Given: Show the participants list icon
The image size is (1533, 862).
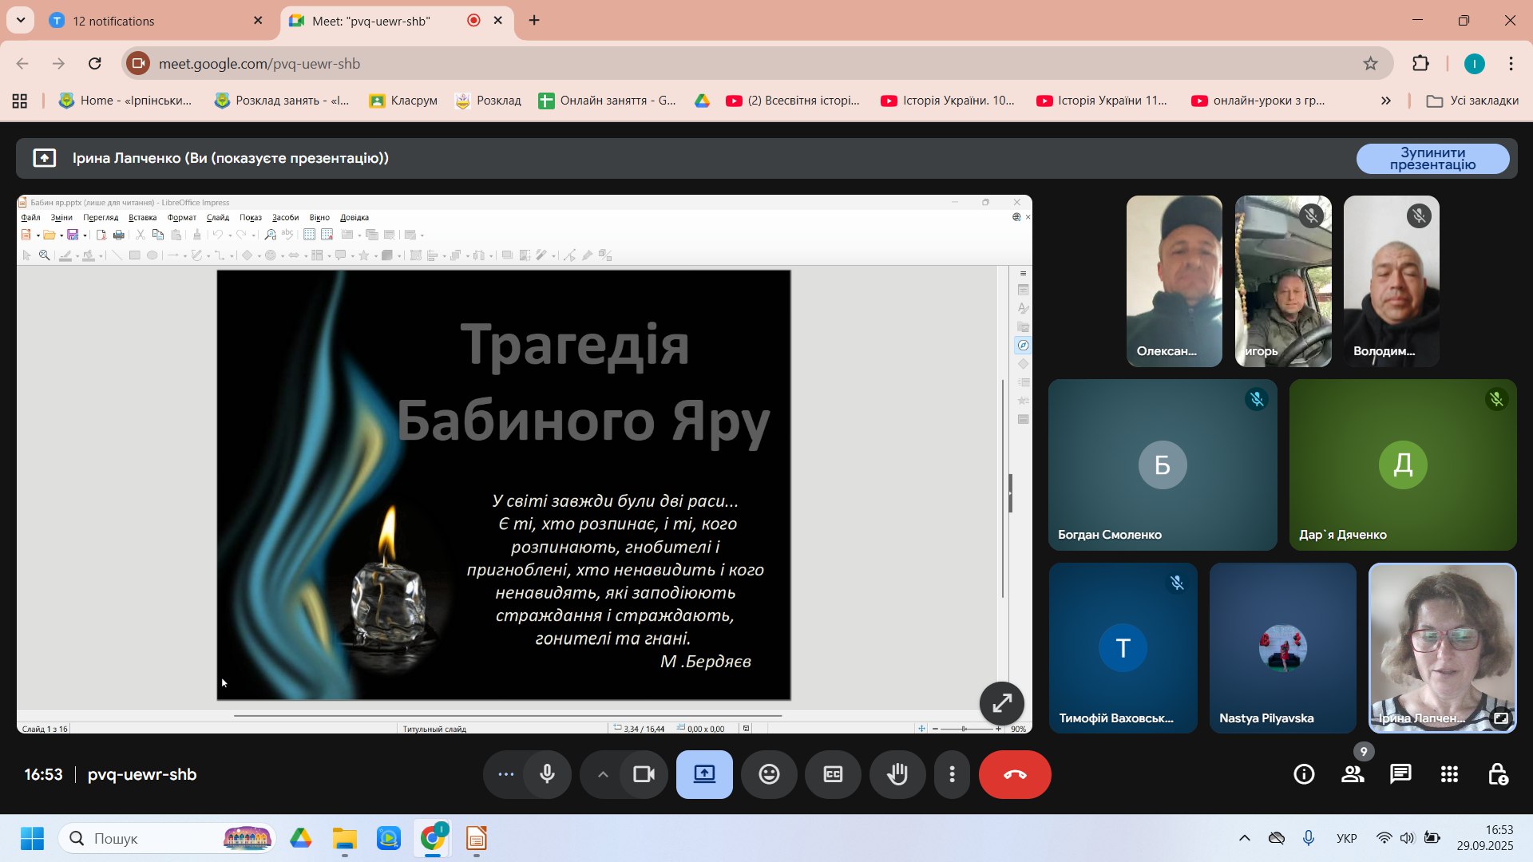Looking at the screenshot, I should (1353, 774).
